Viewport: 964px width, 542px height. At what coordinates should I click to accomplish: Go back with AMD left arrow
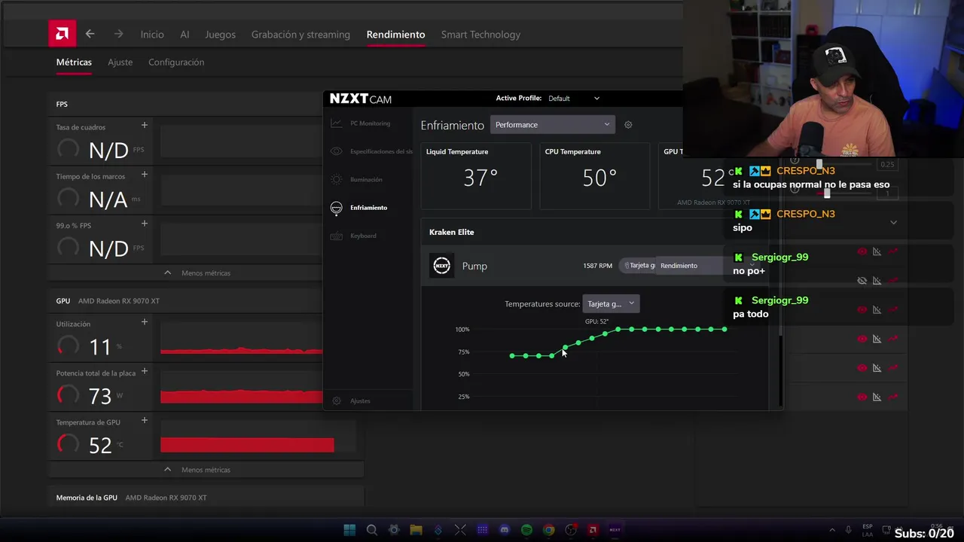click(90, 34)
